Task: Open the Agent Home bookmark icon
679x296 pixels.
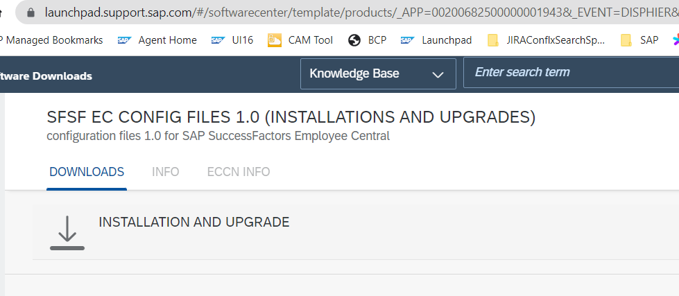Action: [125, 40]
